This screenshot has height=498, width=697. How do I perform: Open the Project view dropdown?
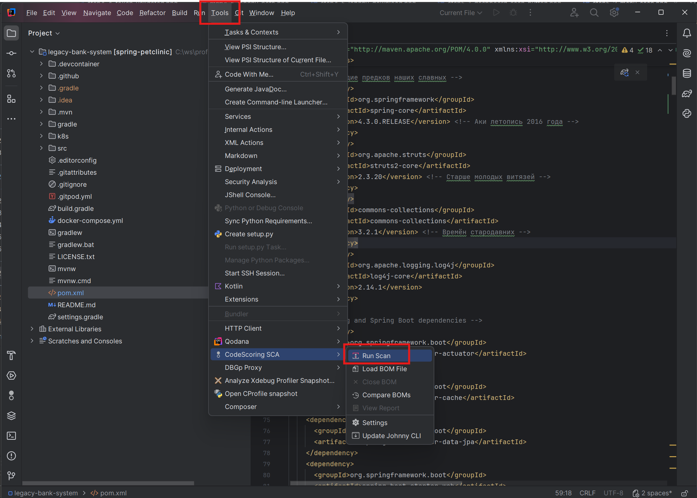[44, 33]
